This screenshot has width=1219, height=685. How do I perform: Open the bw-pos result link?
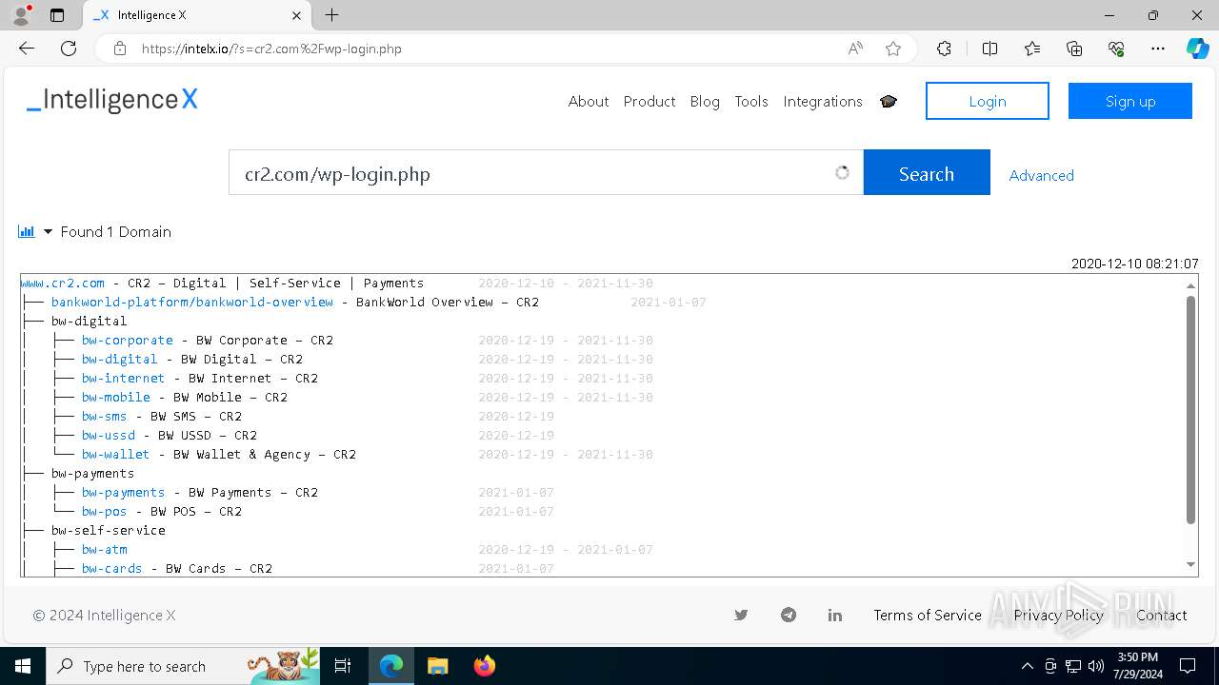(x=105, y=511)
